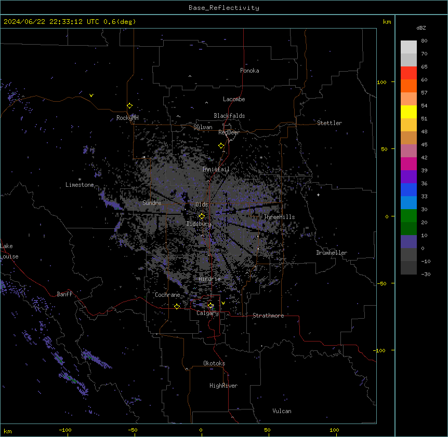
Task: Select the red 60-65 dBZ legend swatch
Action: pos(409,73)
